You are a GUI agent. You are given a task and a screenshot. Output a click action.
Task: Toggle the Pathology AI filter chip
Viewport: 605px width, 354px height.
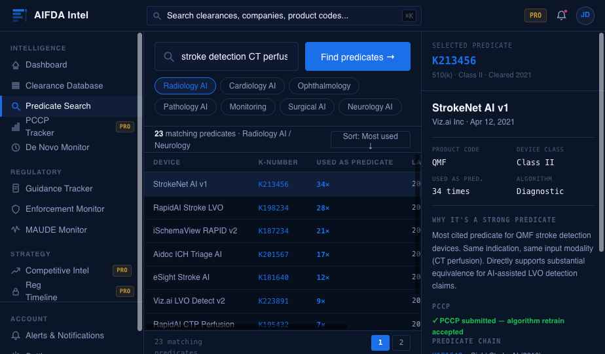[185, 107]
